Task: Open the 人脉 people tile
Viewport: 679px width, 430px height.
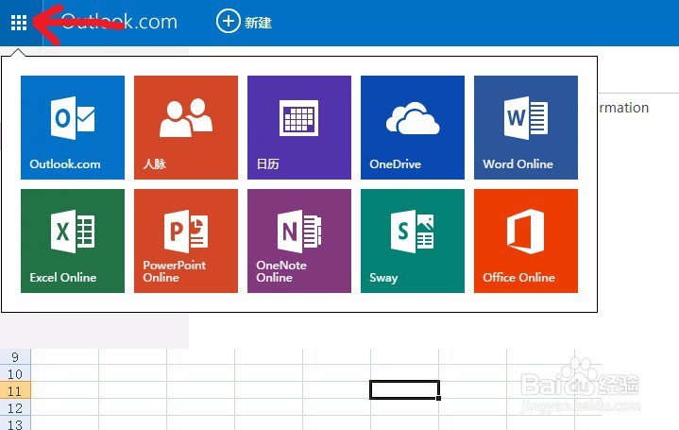Action: coord(186,128)
